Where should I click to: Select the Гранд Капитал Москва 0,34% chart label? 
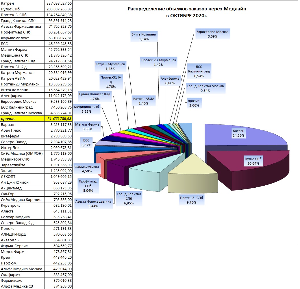(x=205, y=88)
